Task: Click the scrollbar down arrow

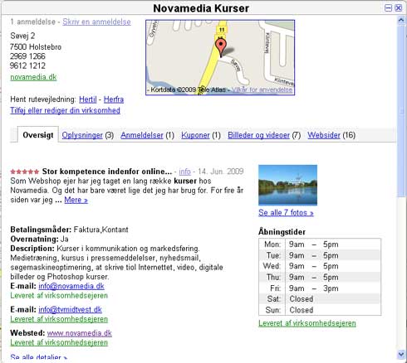Action: click(401, 354)
